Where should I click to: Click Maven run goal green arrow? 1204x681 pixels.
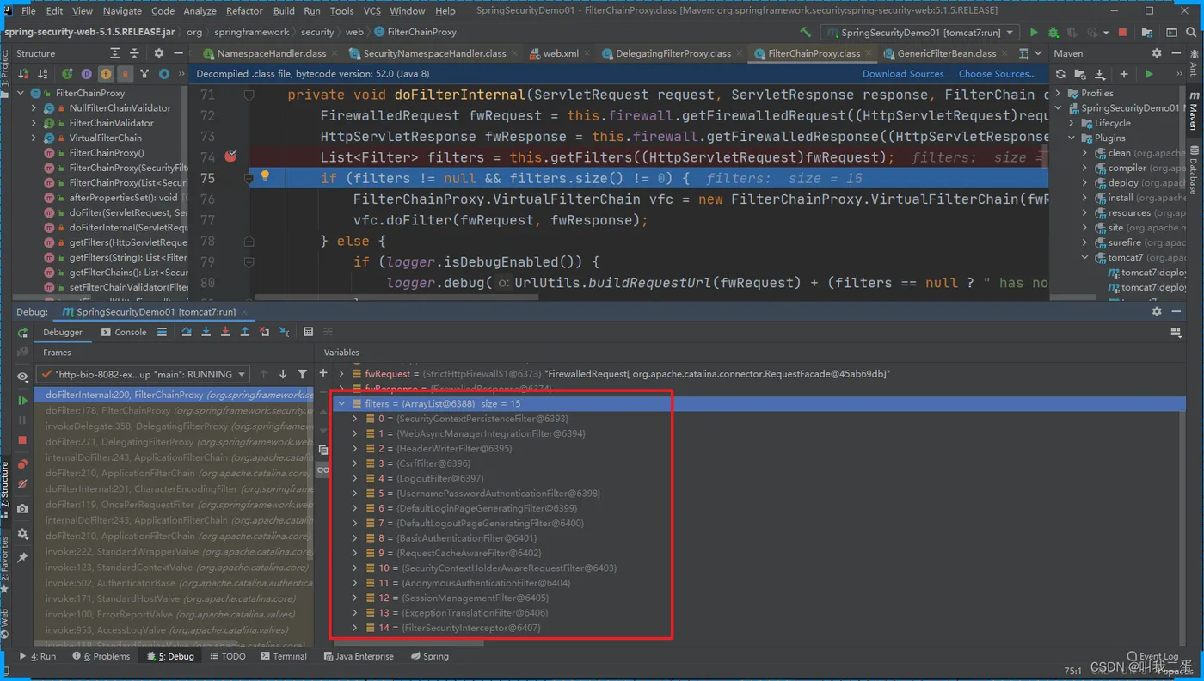[x=1149, y=74]
